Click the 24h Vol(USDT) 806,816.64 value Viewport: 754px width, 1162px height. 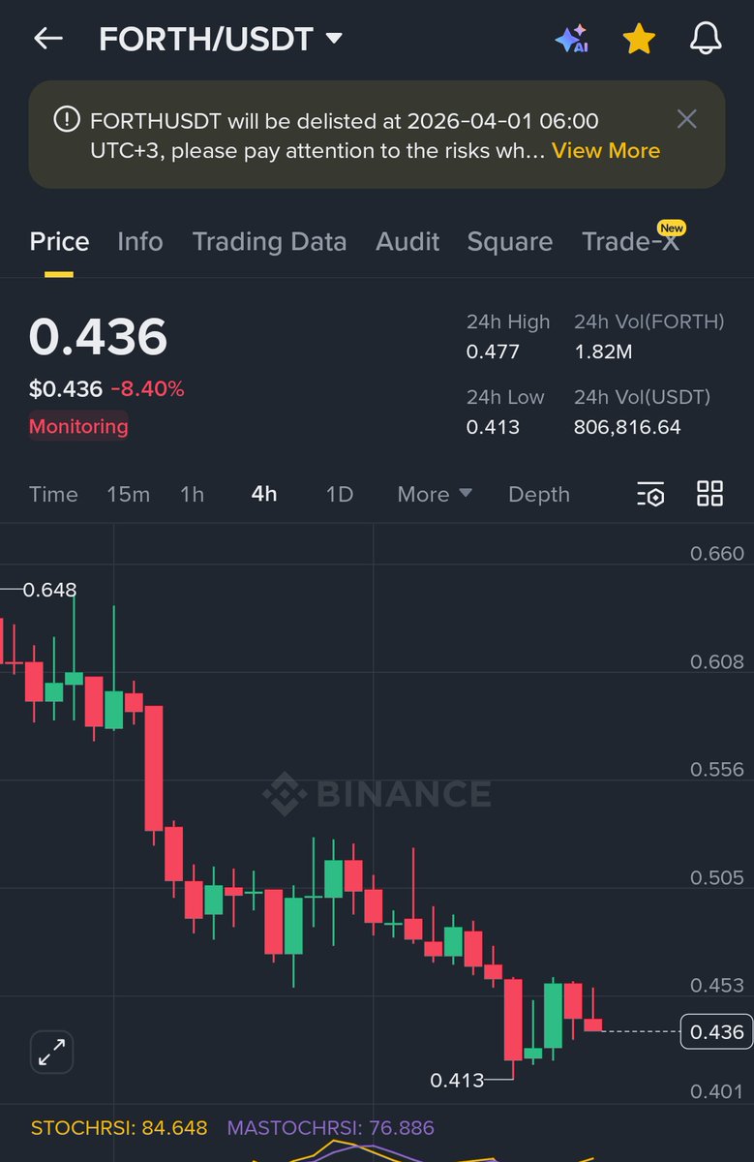627,427
